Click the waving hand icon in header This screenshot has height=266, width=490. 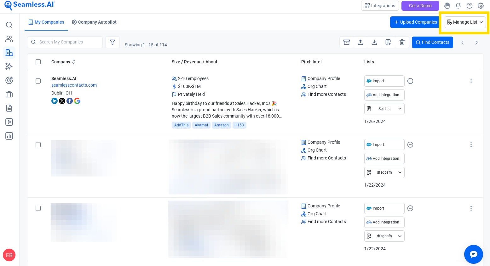point(447,6)
